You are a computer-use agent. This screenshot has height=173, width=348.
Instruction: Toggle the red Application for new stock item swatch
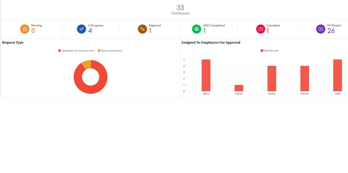59,51
